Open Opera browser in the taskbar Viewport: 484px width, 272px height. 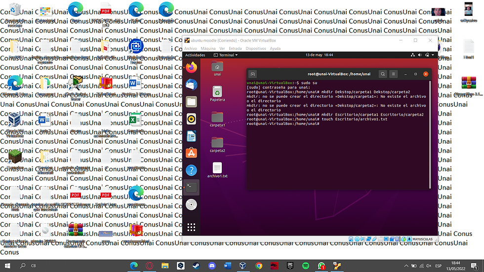click(149, 266)
